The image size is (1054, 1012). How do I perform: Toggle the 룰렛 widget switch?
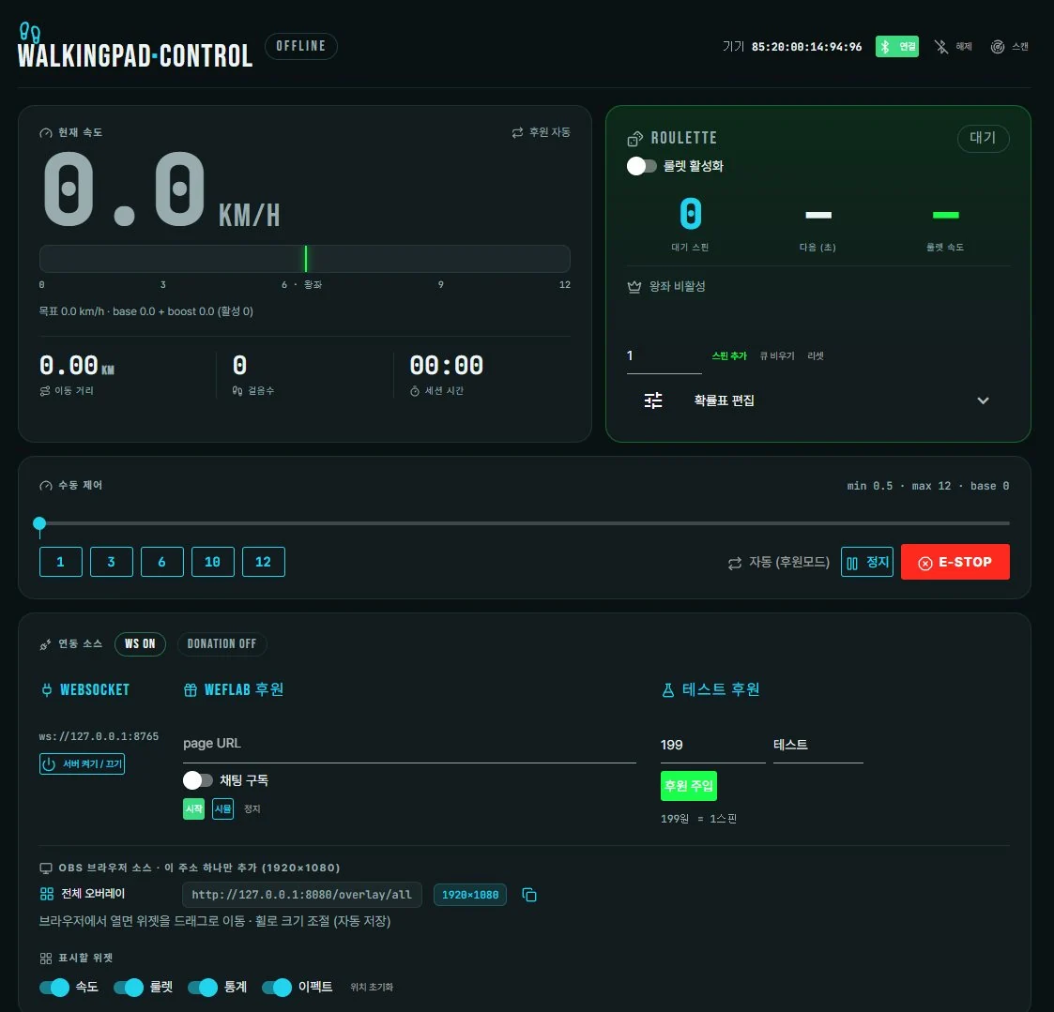(x=129, y=988)
